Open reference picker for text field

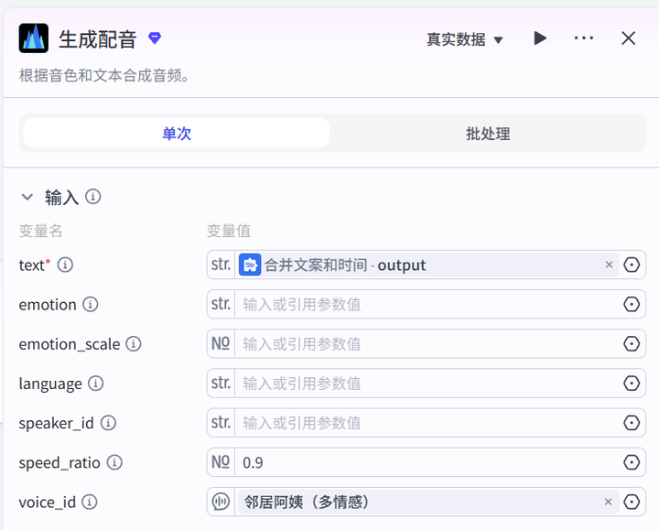632,265
